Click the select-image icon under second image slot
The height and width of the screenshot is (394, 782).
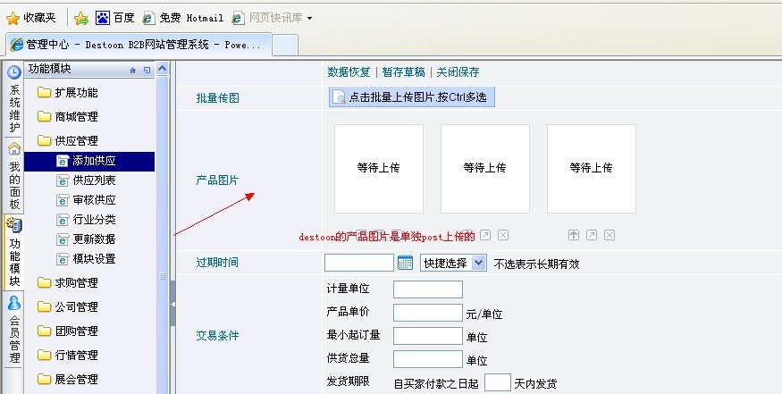click(x=485, y=235)
